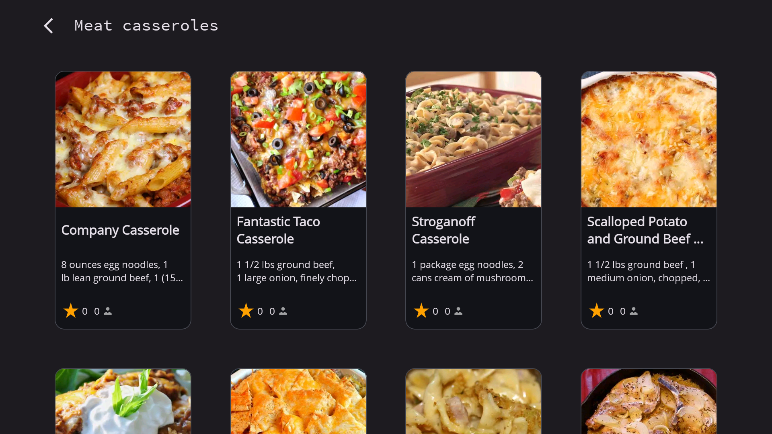The width and height of the screenshot is (772, 434).
Task: Select the Company Casserole title
Action: [x=120, y=230]
